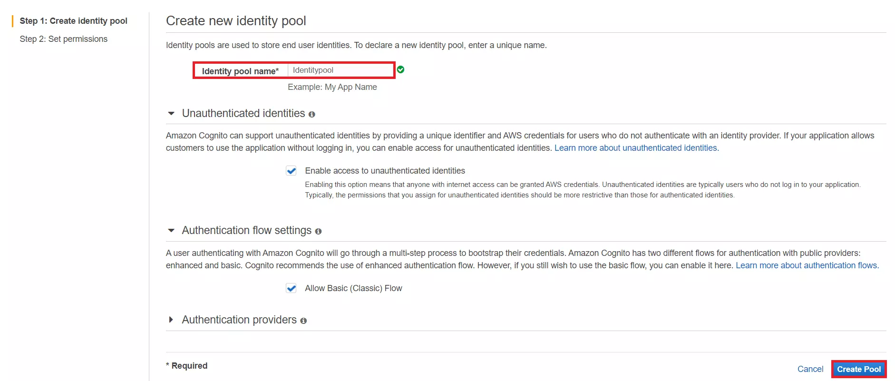
Task: Open Learn more about authentication flows link
Action: 807,265
